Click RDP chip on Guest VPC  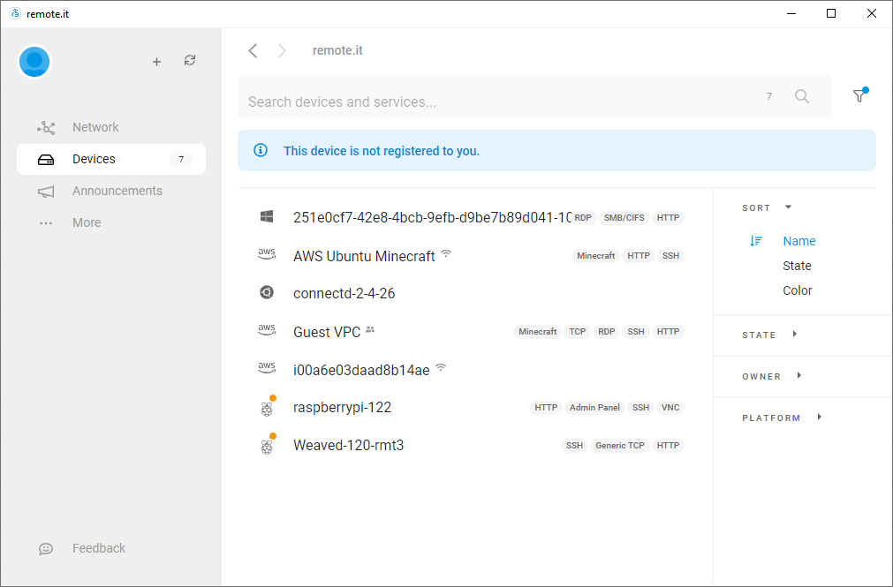tap(606, 331)
